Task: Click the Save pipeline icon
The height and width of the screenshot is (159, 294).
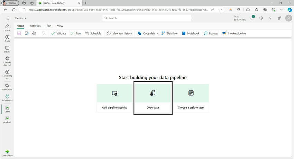Action: [x=19, y=33]
